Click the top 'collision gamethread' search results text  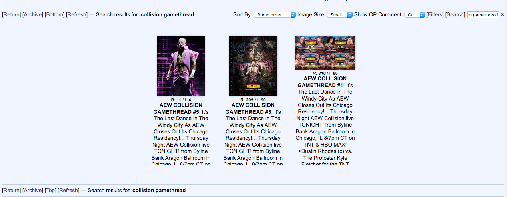pyautogui.click(x=167, y=15)
